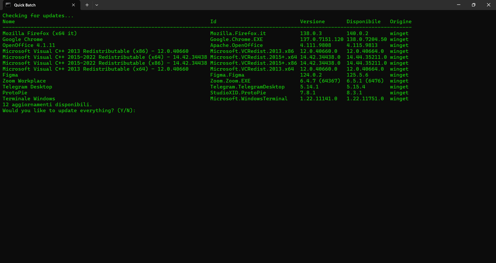Click the 'Disponibile' column header
The image size is (496, 263).
[363, 22]
